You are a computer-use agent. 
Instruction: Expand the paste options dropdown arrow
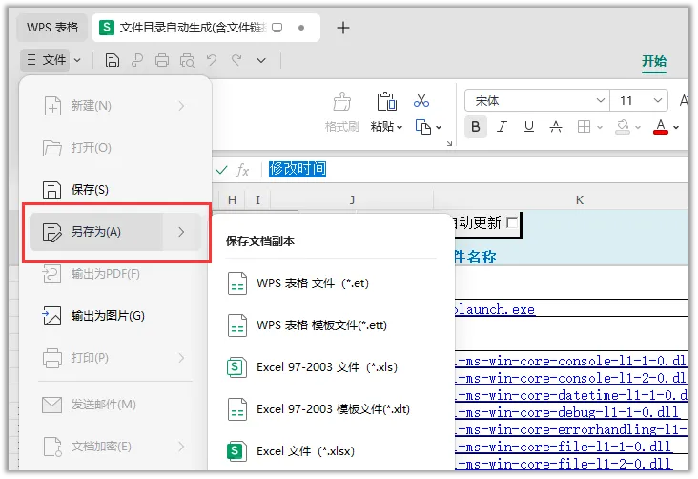pos(400,128)
